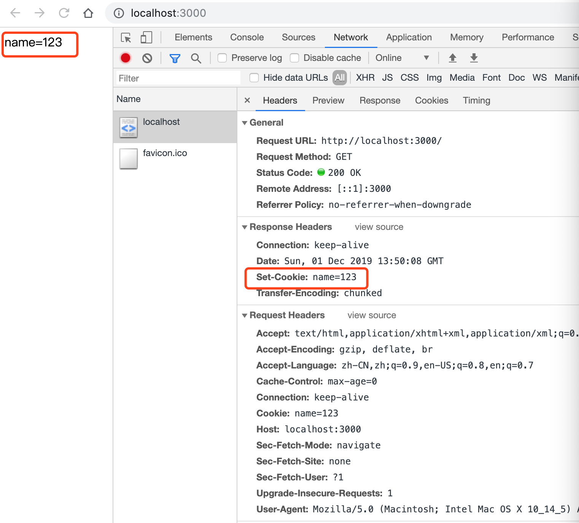This screenshot has width=579, height=523.
Task: Open the Cookies detail tab
Action: pyautogui.click(x=432, y=100)
